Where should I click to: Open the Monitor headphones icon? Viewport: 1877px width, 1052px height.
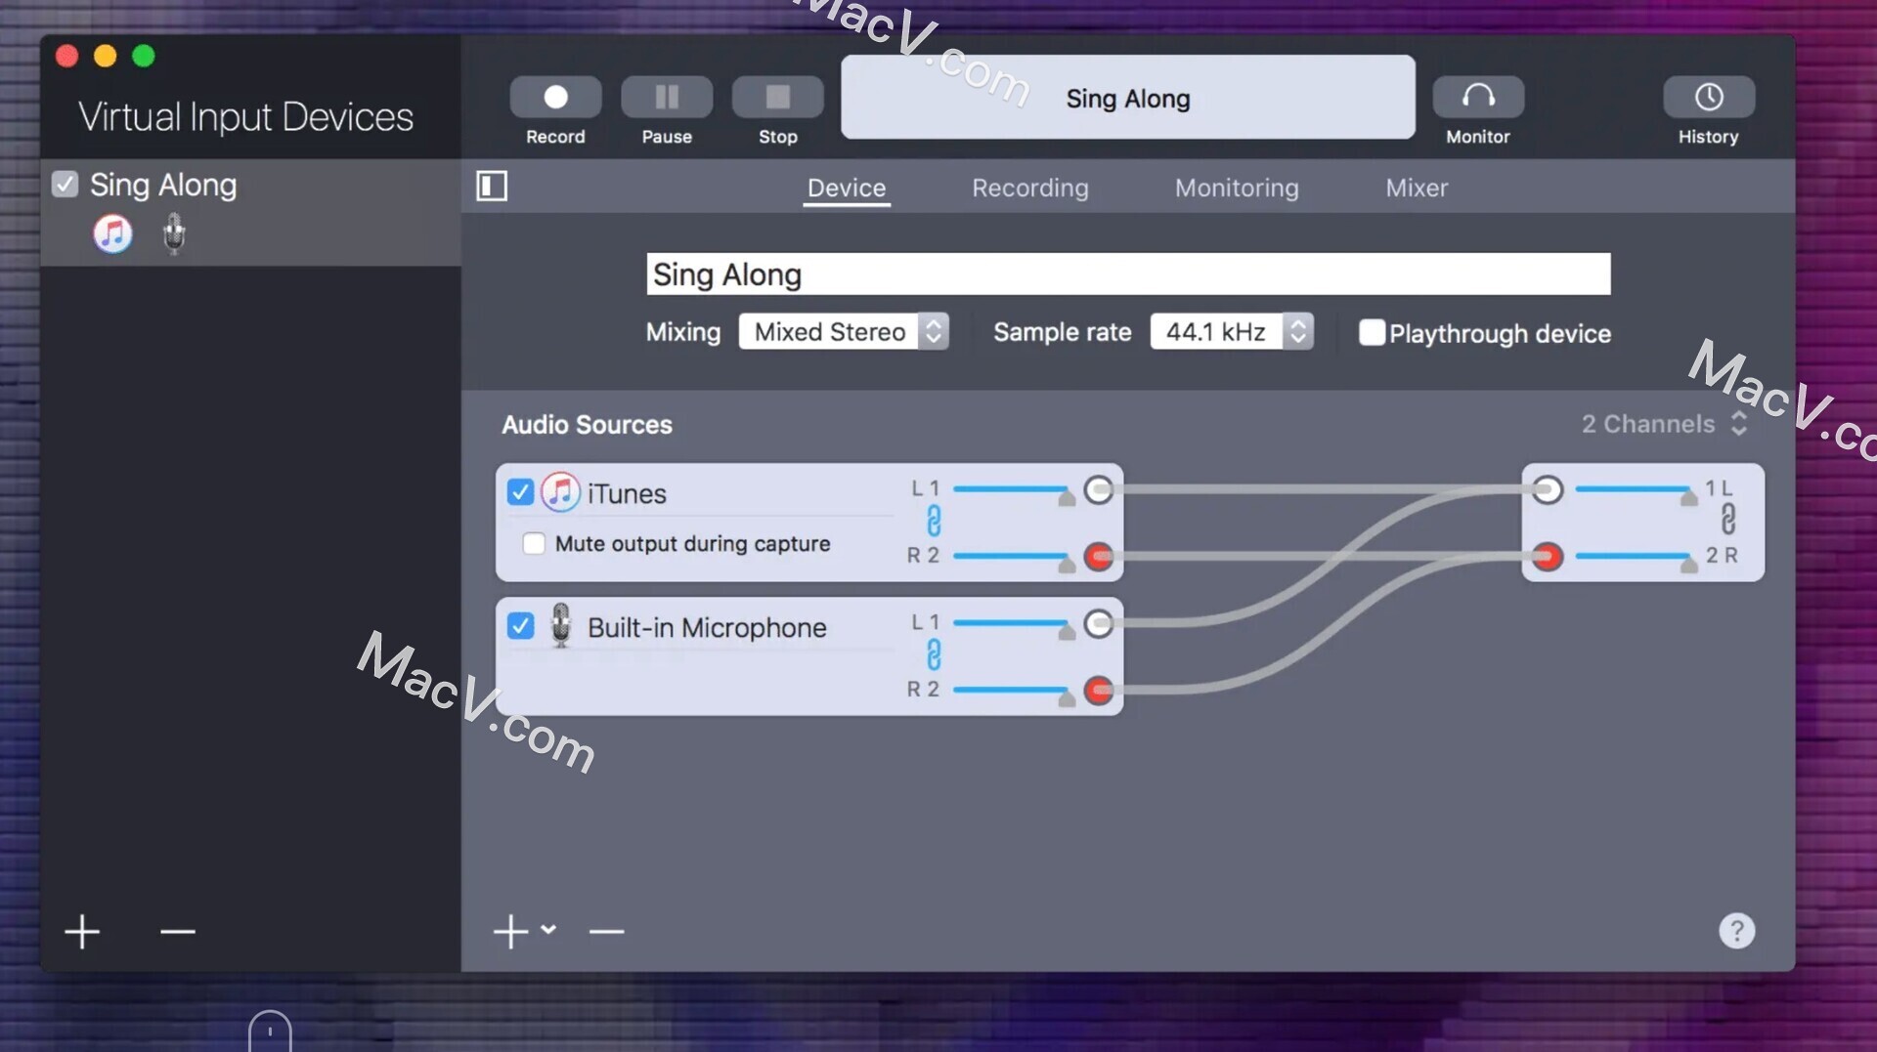(1478, 97)
